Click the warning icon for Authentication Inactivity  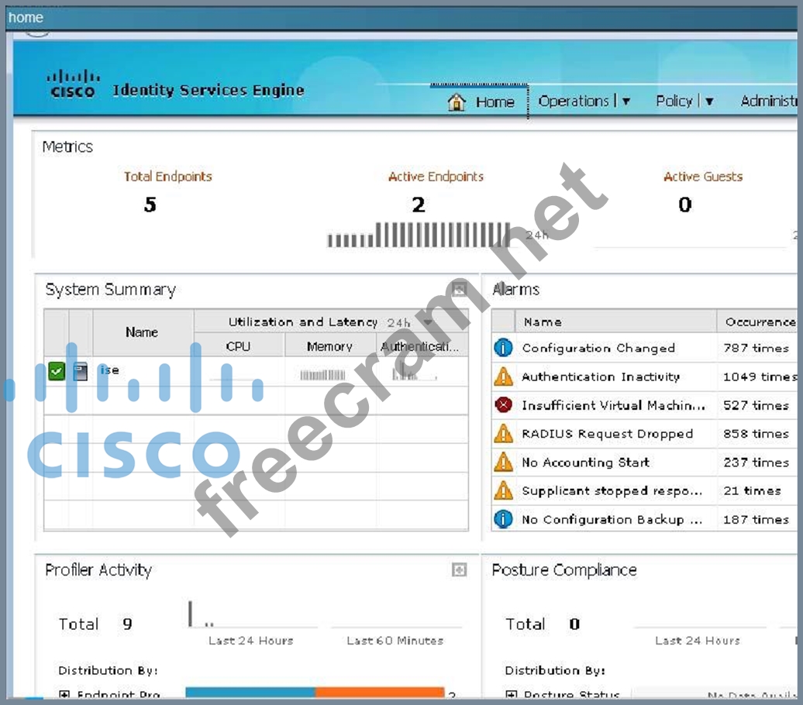tap(503, 377)
